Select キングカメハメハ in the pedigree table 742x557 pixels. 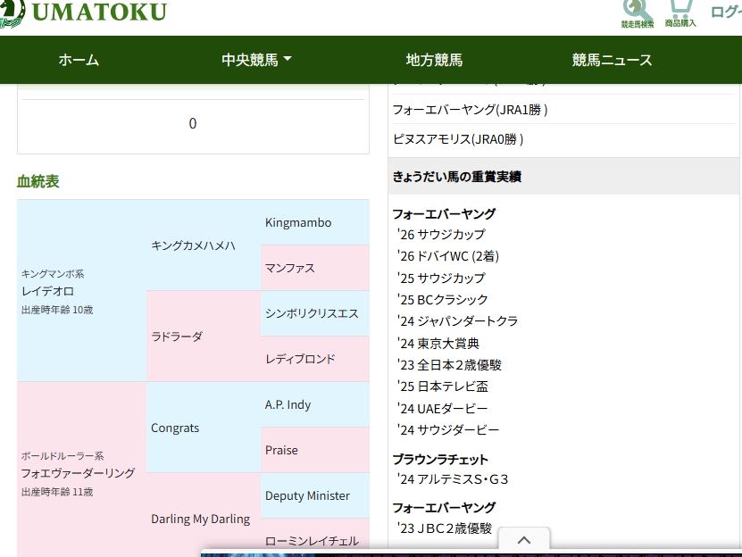pos(193,245)
